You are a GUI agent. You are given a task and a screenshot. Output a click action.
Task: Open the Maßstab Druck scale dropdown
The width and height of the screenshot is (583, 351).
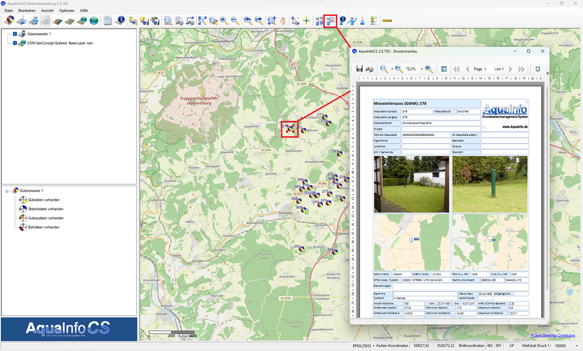(x=577, y=346)
